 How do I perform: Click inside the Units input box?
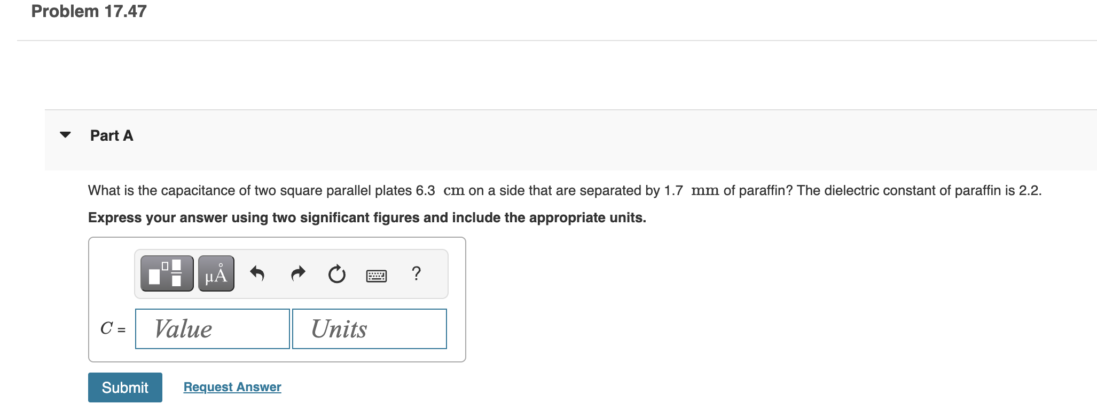[369, 329]
